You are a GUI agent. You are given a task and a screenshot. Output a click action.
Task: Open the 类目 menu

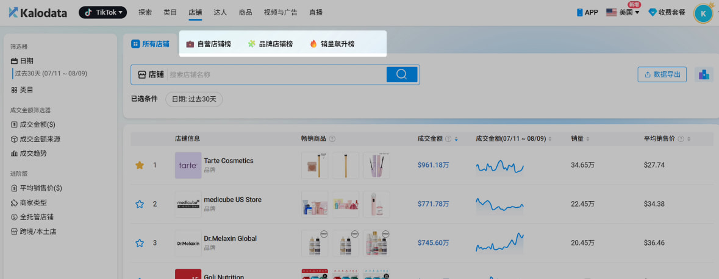tap(170, 12)
